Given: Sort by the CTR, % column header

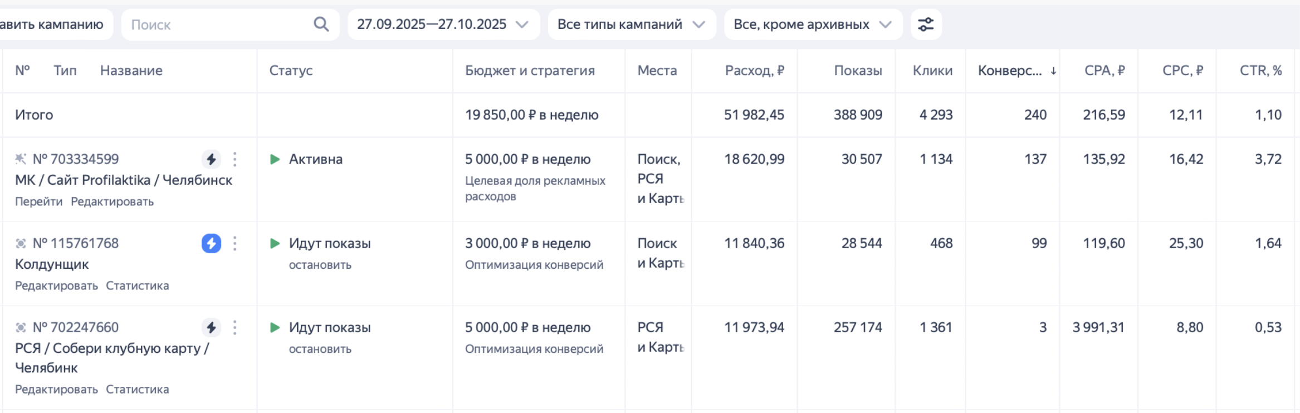Looking at the screenshot, I should [1260, 71].
